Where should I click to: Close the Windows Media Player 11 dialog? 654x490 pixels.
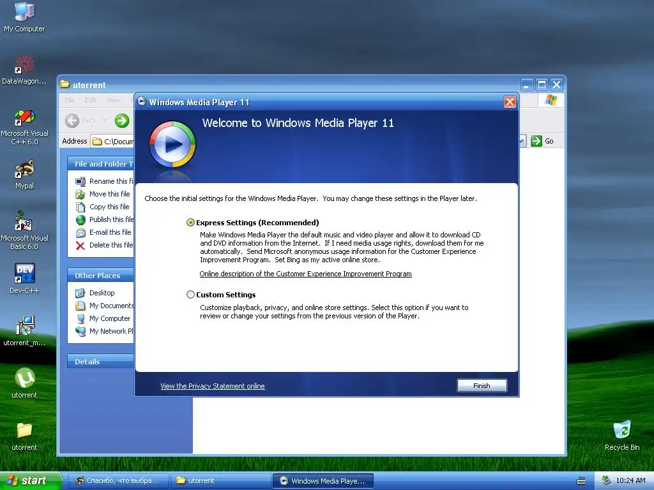(x=510, y=101)
